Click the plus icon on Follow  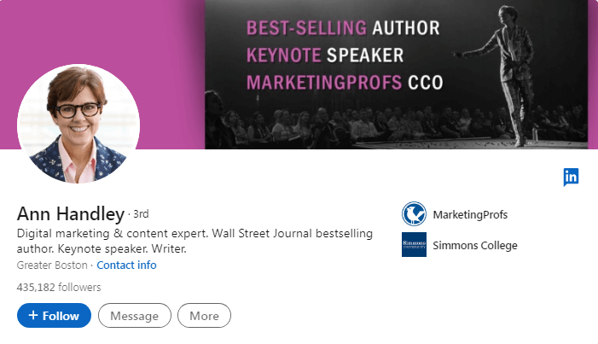click(33, 316)
